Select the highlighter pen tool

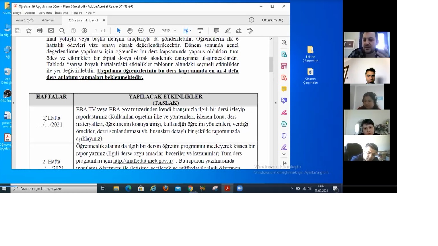click(x=228, y=30)
